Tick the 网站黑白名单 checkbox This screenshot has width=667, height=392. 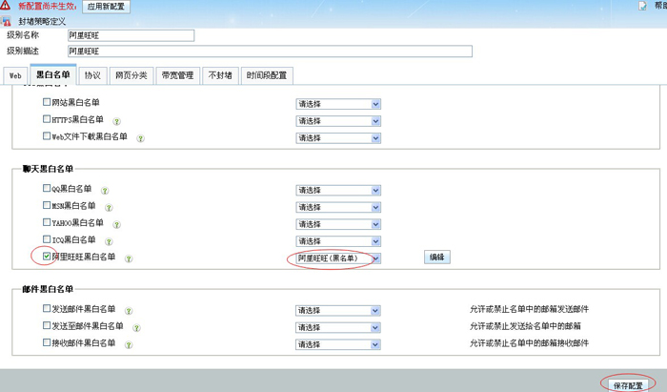click(47, 102)
